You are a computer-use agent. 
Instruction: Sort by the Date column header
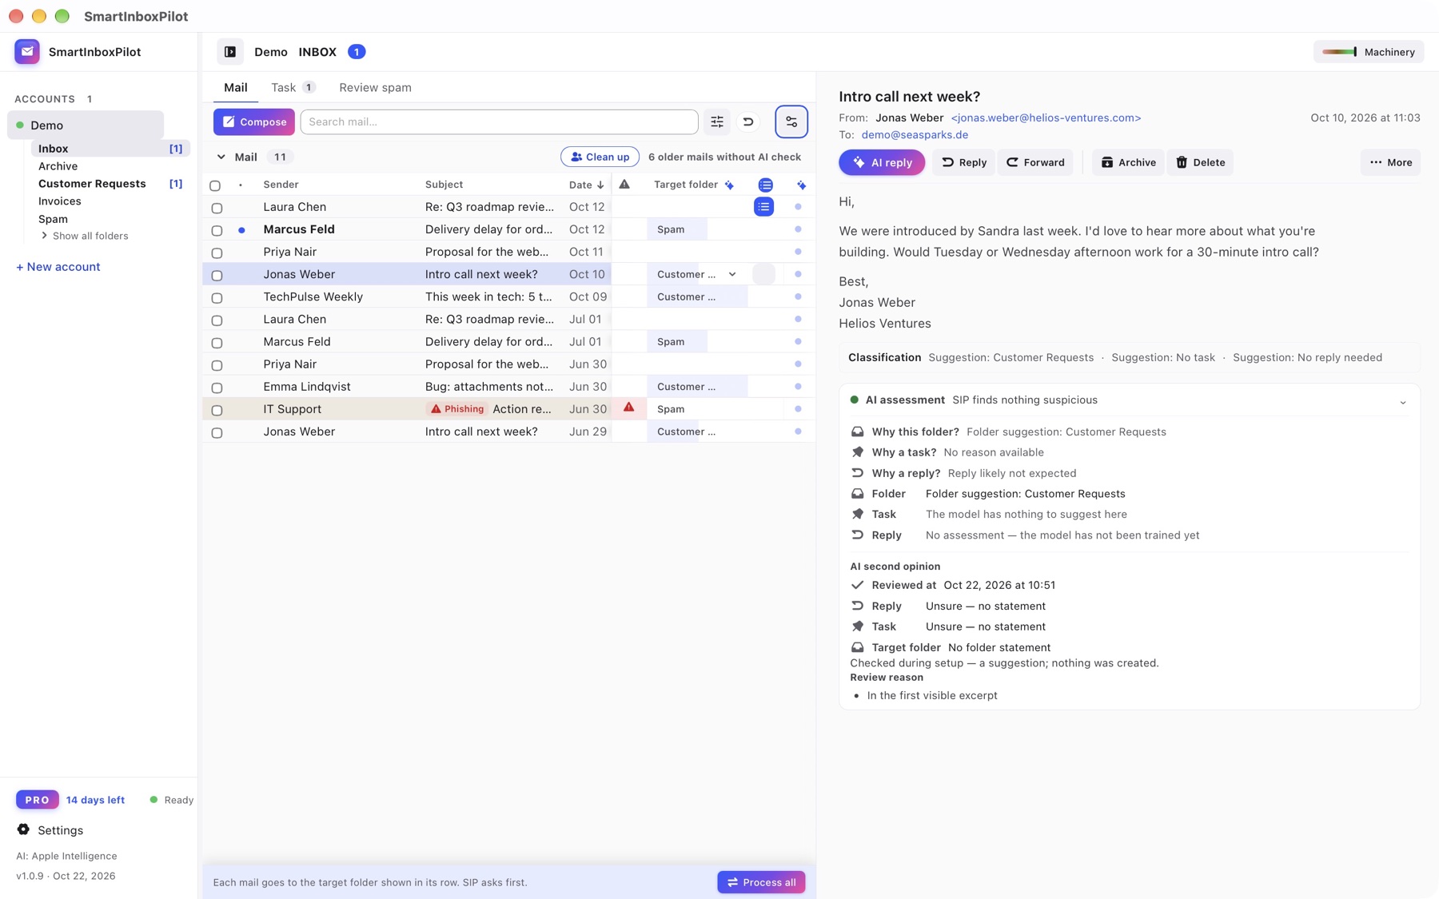[x=586, y=185]
